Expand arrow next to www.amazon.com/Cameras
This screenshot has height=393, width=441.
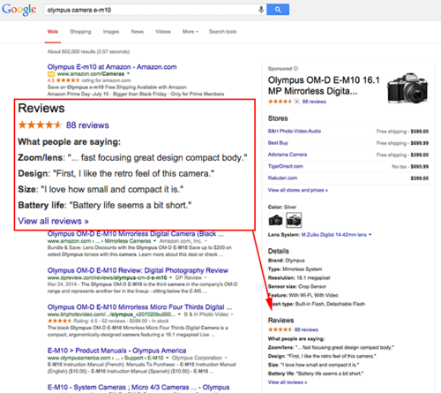[128, 73]
